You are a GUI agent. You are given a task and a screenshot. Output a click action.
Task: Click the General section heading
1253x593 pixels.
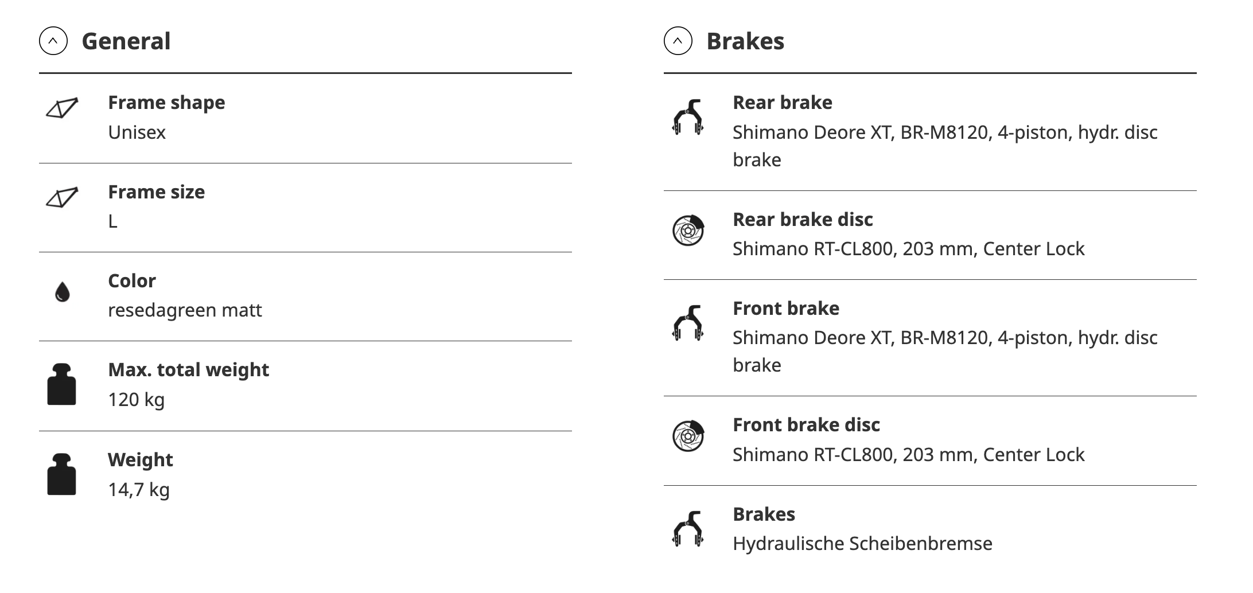click(x=126, y=41)
